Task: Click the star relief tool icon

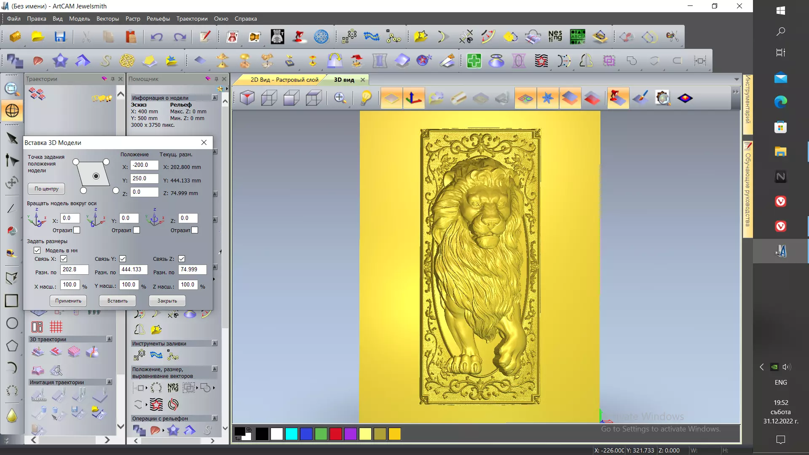Action: (x=60, y=61)
